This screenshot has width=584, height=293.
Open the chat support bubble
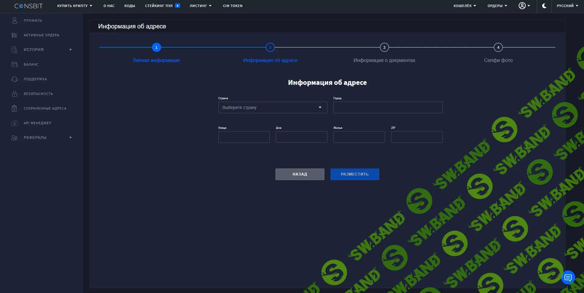tap(568, 277)
